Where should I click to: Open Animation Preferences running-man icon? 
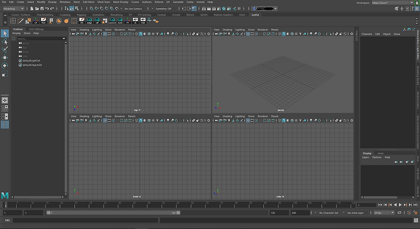(415, 213)
